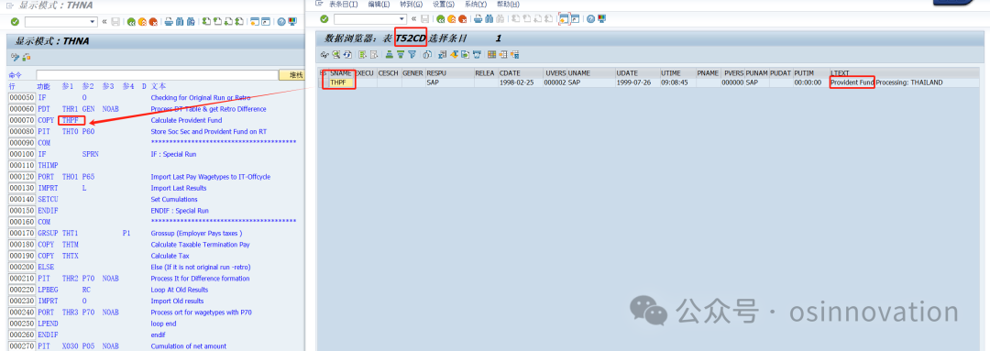The image size is (990, 351).
Task: Click 'Cumulation of net amount' text
Action: click(188, 346)
